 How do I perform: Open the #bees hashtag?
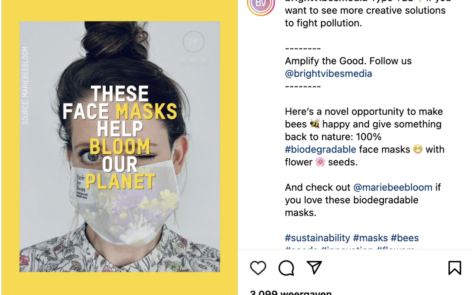pyautogui.click(x=405, y=238)
